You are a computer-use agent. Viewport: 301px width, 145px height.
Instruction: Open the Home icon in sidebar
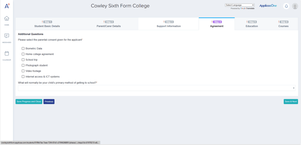tap(7, 18)
